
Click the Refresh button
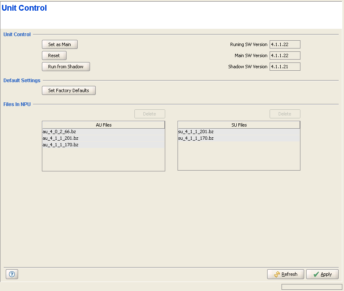coord(286,274)
